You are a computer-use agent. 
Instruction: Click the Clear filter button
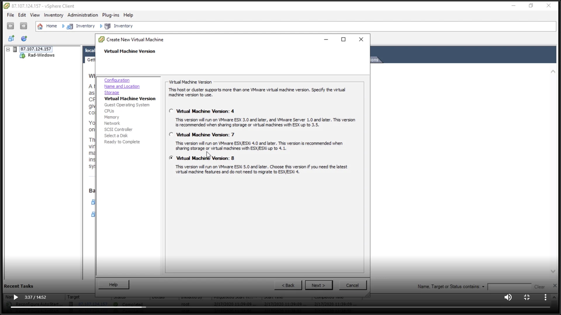coord(539,287)
